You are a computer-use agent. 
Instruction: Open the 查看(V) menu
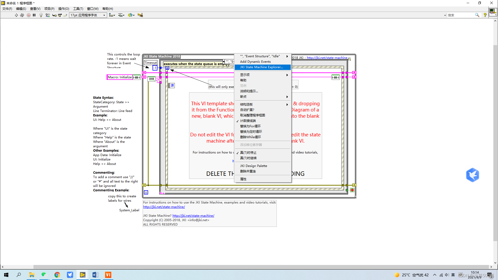click(35, 9)
